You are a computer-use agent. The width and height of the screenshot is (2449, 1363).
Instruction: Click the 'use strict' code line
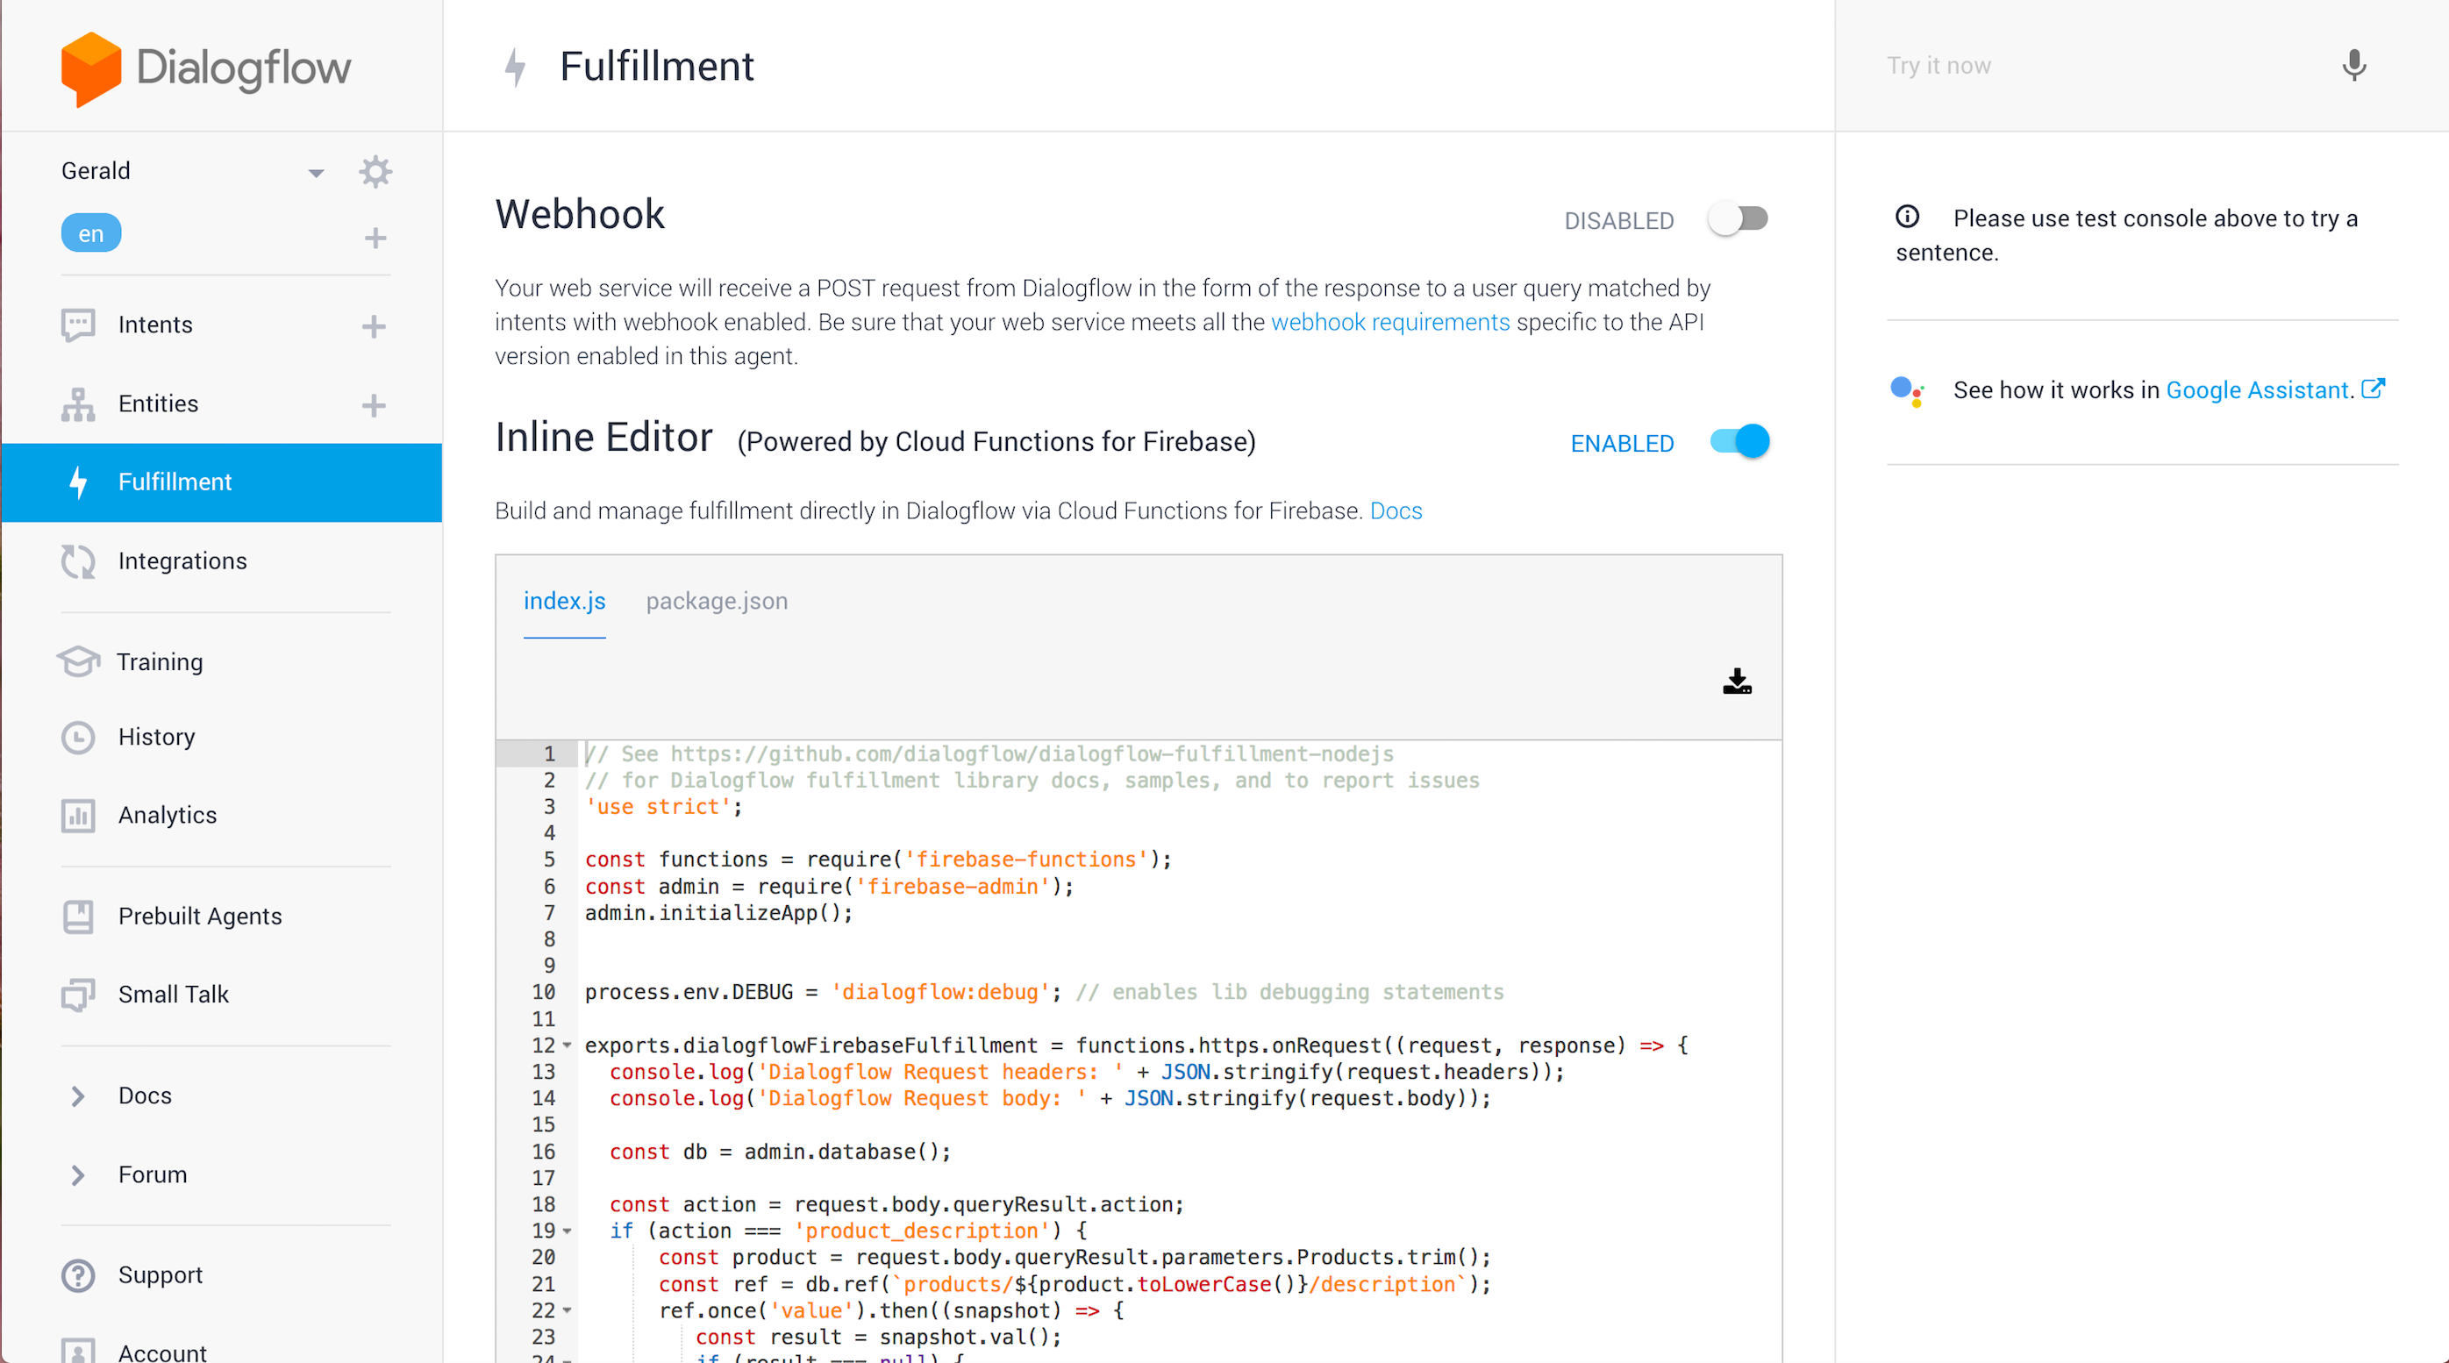(664, 807)
